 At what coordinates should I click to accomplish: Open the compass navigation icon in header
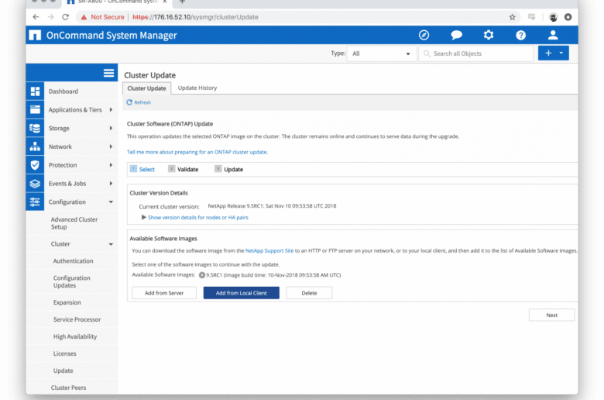point(424,35)
